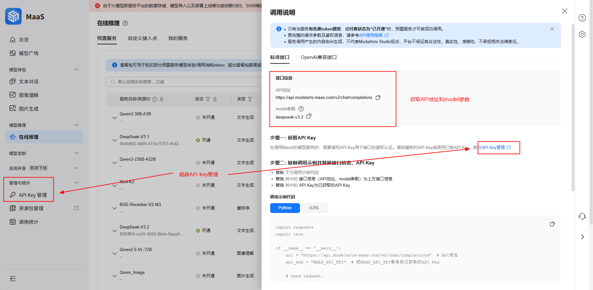
Task: Expand the 应用开发 section
Action: [x=77, y=168]
